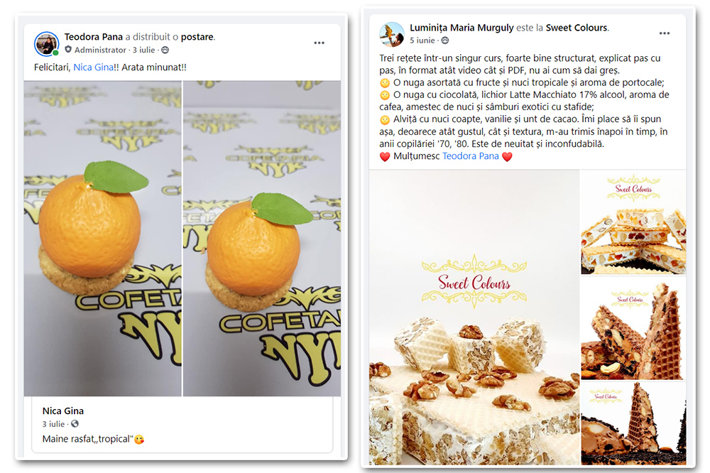The image size is (710, 473).
Task: Click Administrator shield badge icon
Action: pyautogui.click(x=68, y=50)
